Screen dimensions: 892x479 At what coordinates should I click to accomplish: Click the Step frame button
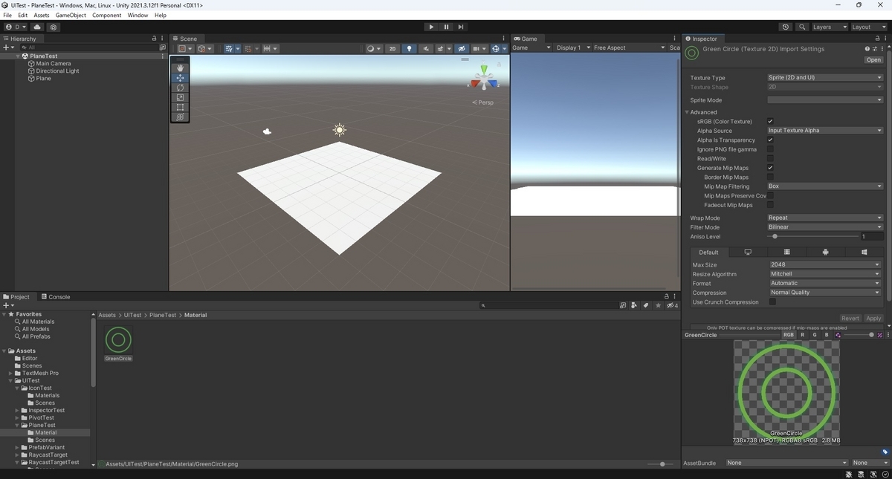[461, 27]
